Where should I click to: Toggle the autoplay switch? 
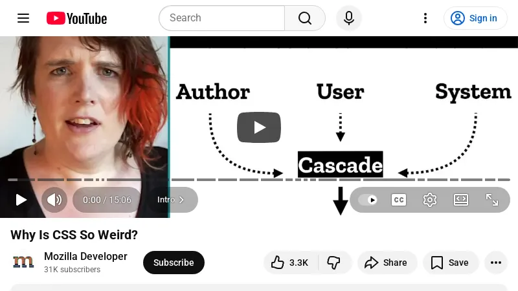point(368,200)
